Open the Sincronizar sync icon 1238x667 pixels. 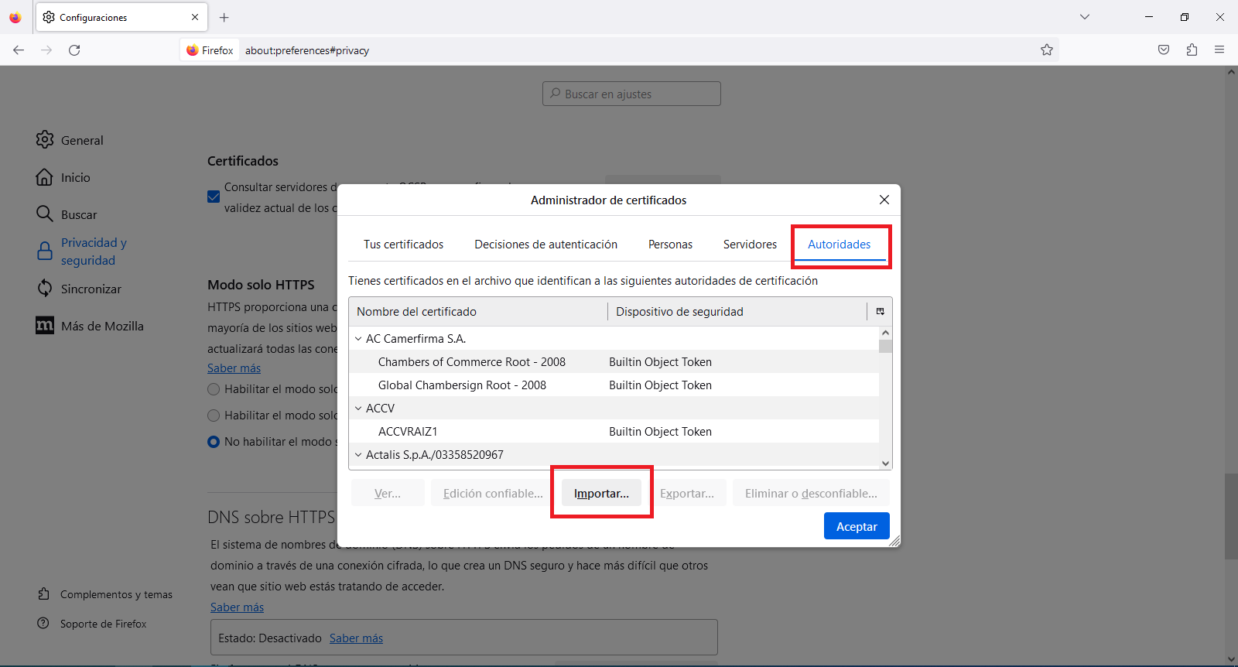click(x=45, y=288)
